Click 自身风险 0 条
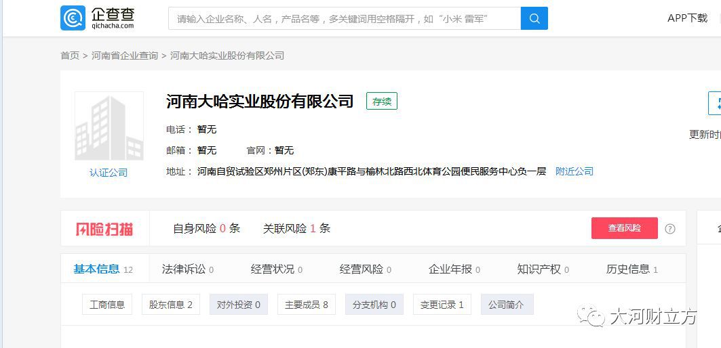Image resolution: width=721 pixels, height=348 pixels. 206,228
